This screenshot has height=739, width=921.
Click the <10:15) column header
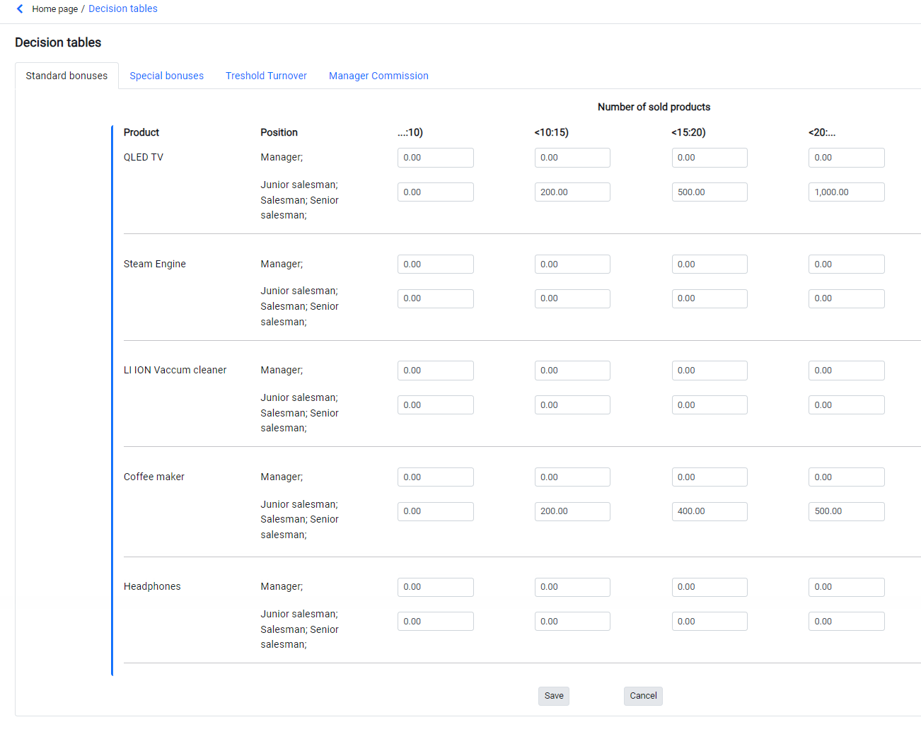click(552, 132)
